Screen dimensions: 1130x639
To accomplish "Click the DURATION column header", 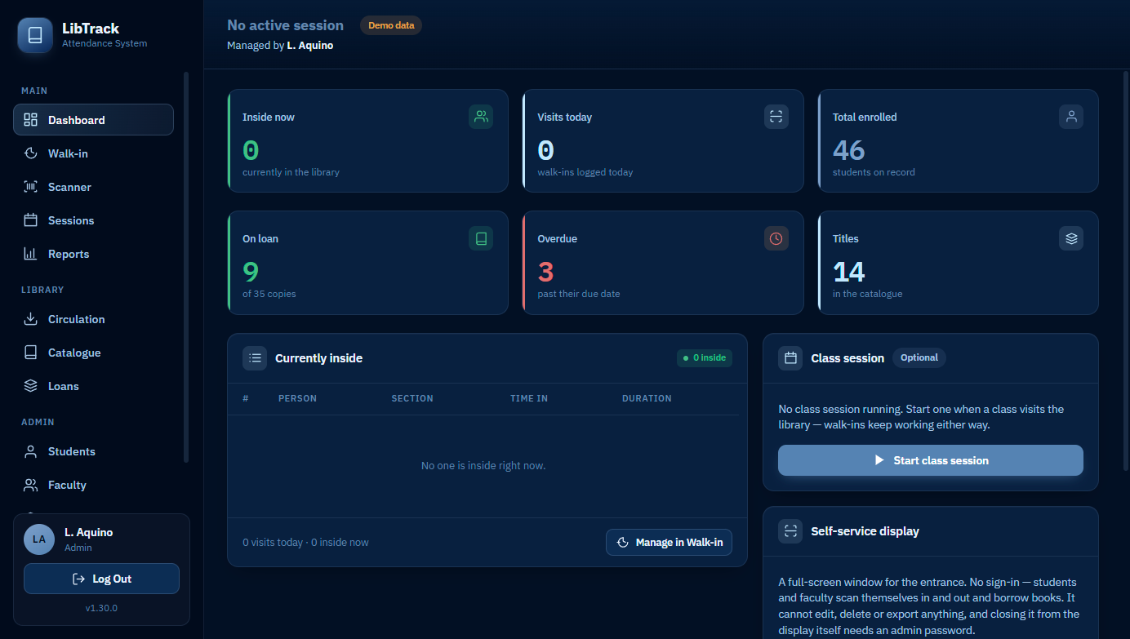I will (x=647, y=398).
